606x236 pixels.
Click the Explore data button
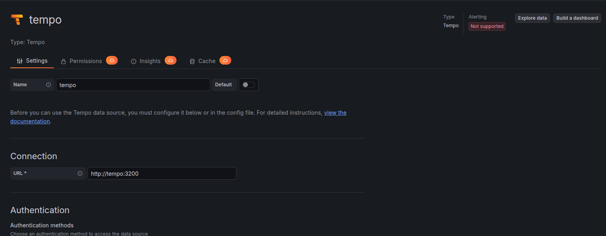(x=532, y=18)
